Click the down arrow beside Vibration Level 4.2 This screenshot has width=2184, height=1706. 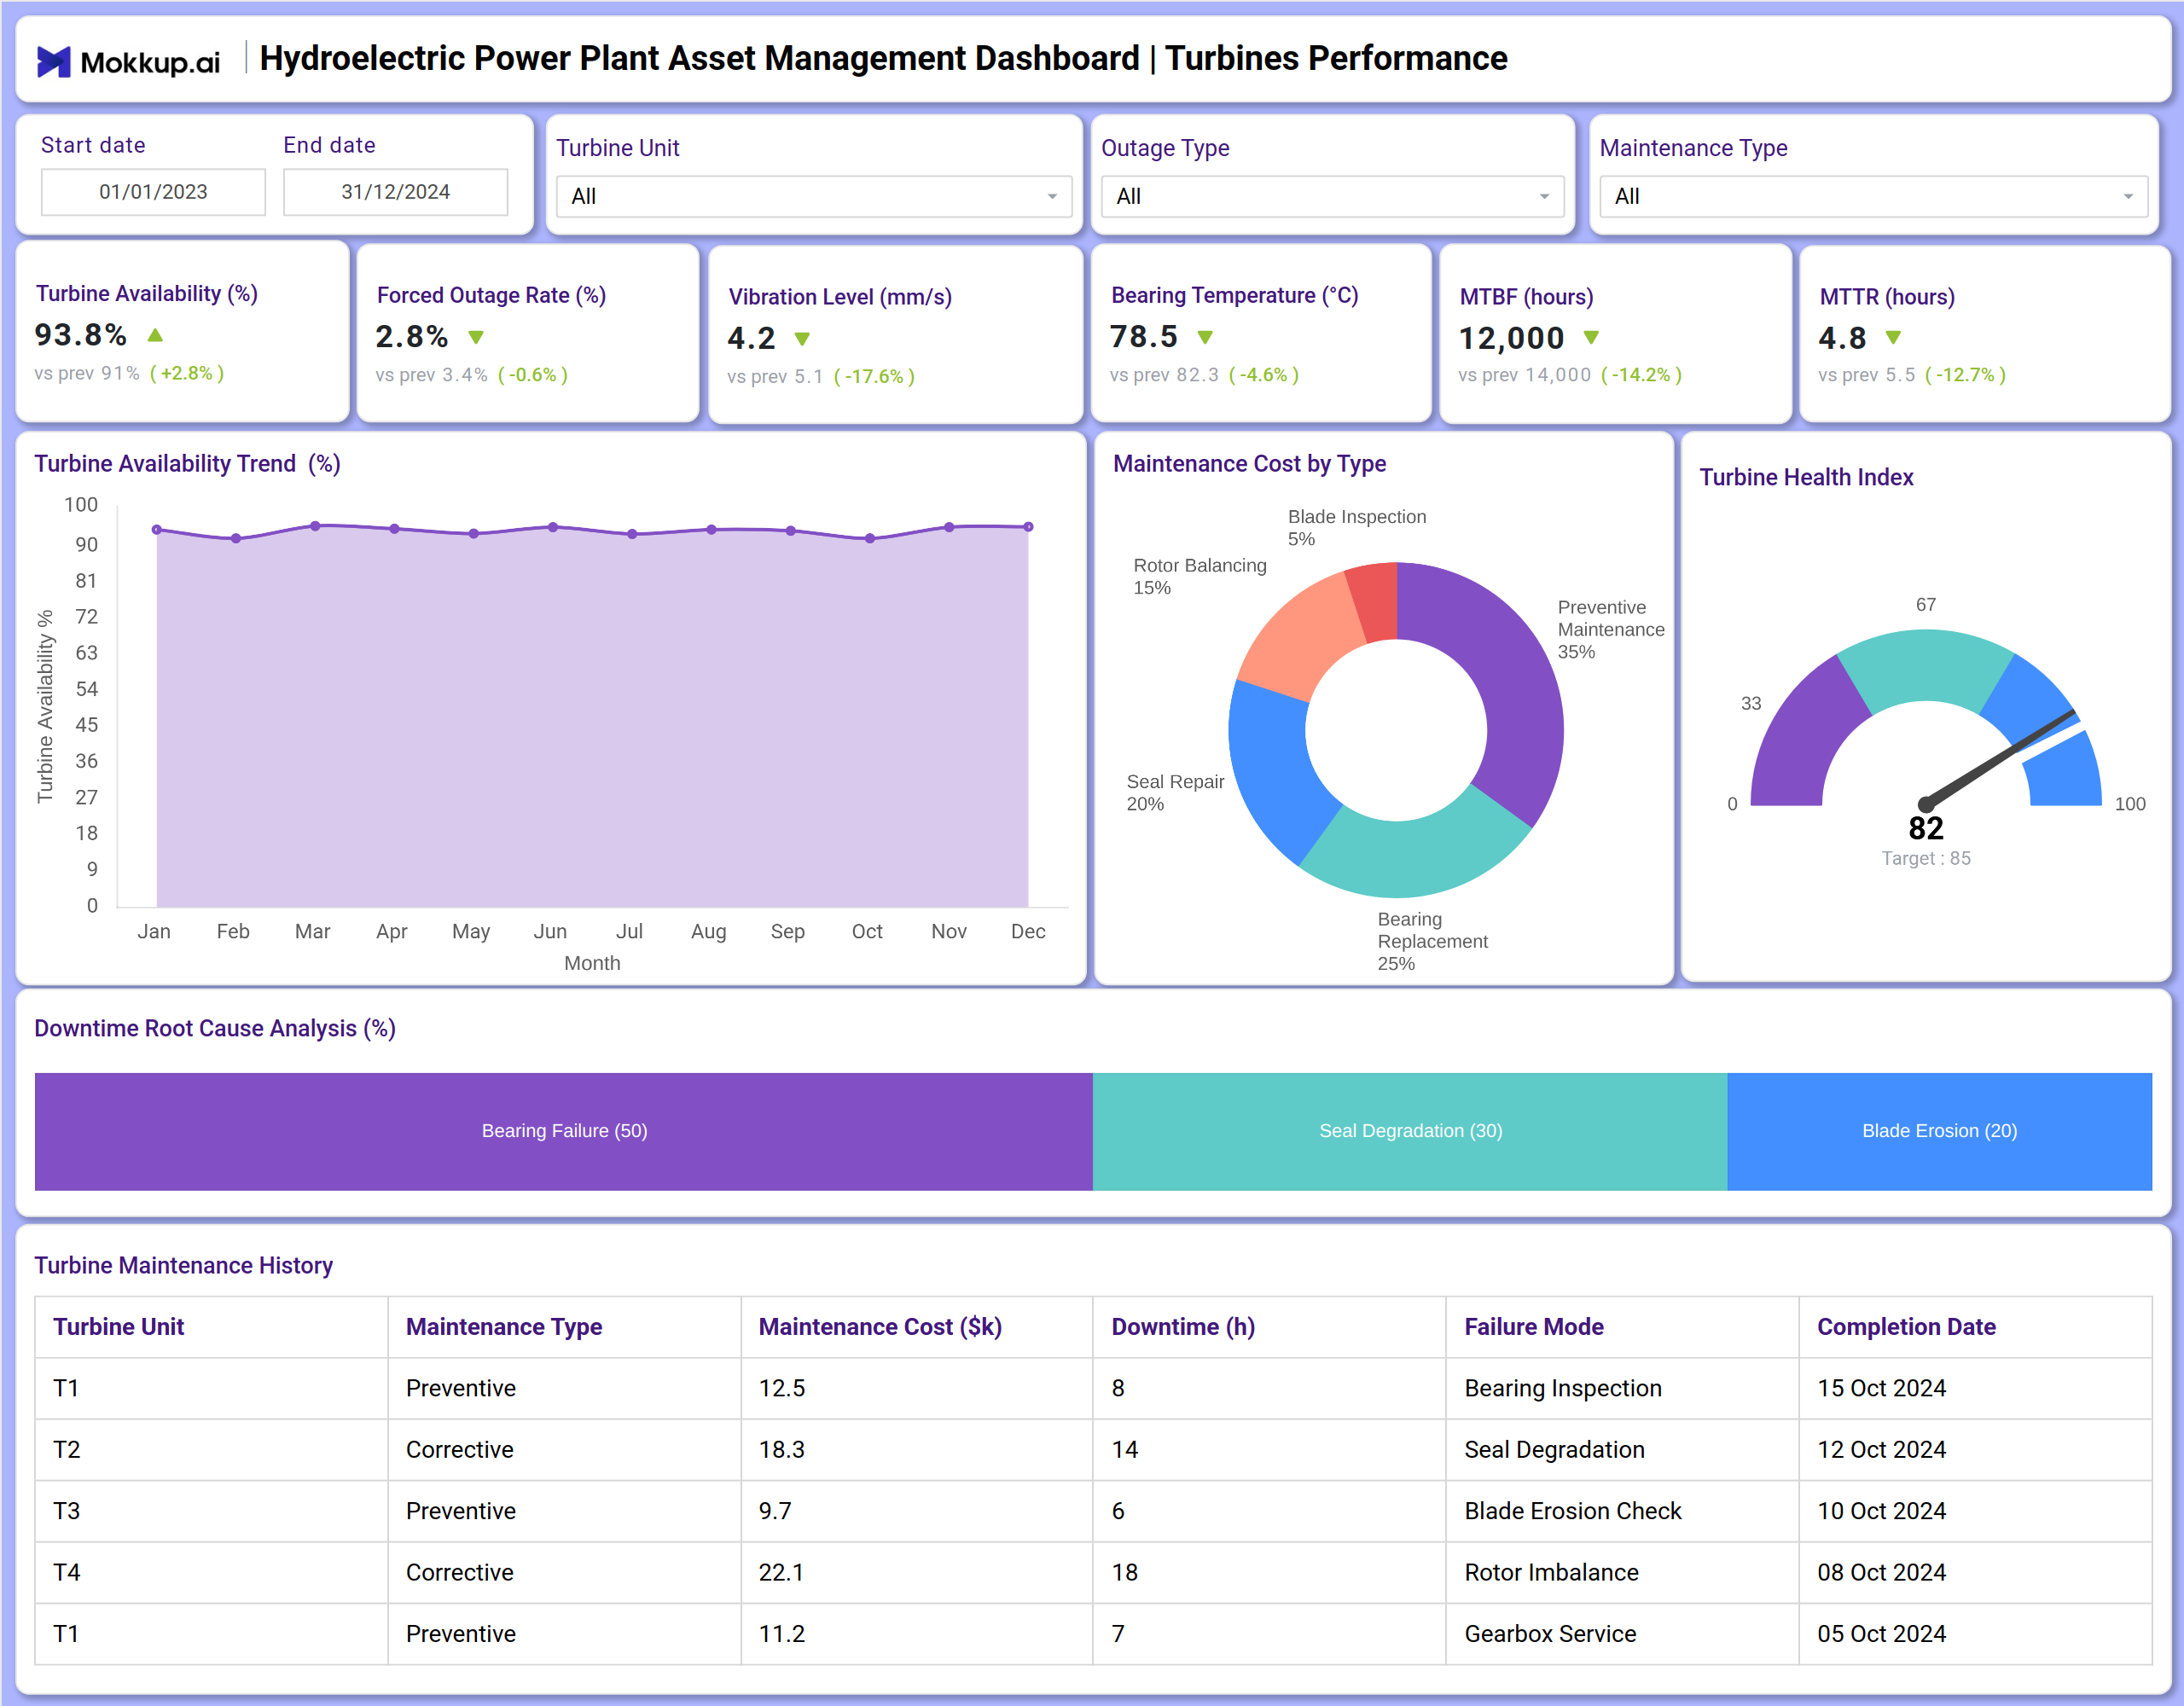coord(802,339)
